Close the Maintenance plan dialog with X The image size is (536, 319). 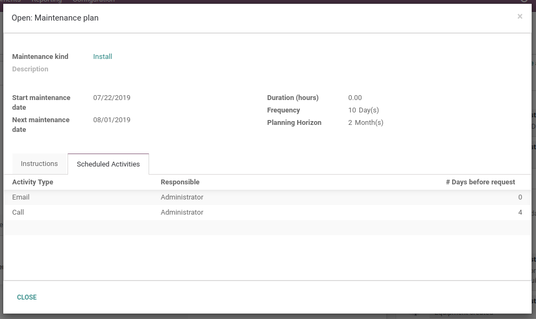pyautogui.click(x=520, y=16)
